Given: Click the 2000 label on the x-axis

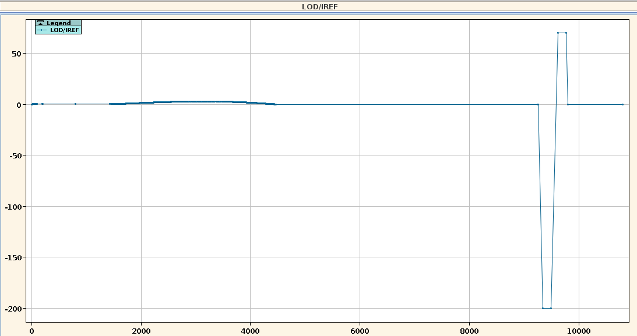Looking at the screenshot, I should pyautogui.click(x=141, y=330).
